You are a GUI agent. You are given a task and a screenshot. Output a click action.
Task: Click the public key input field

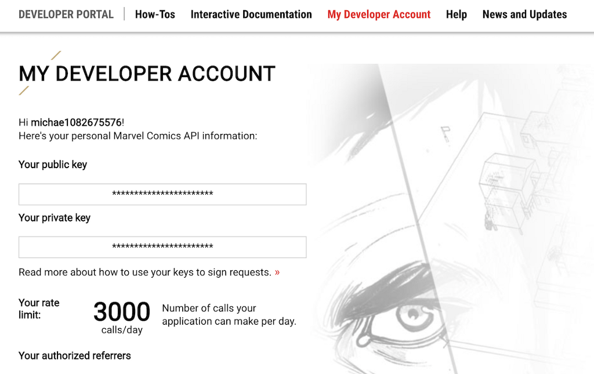(x=162, y=194)
